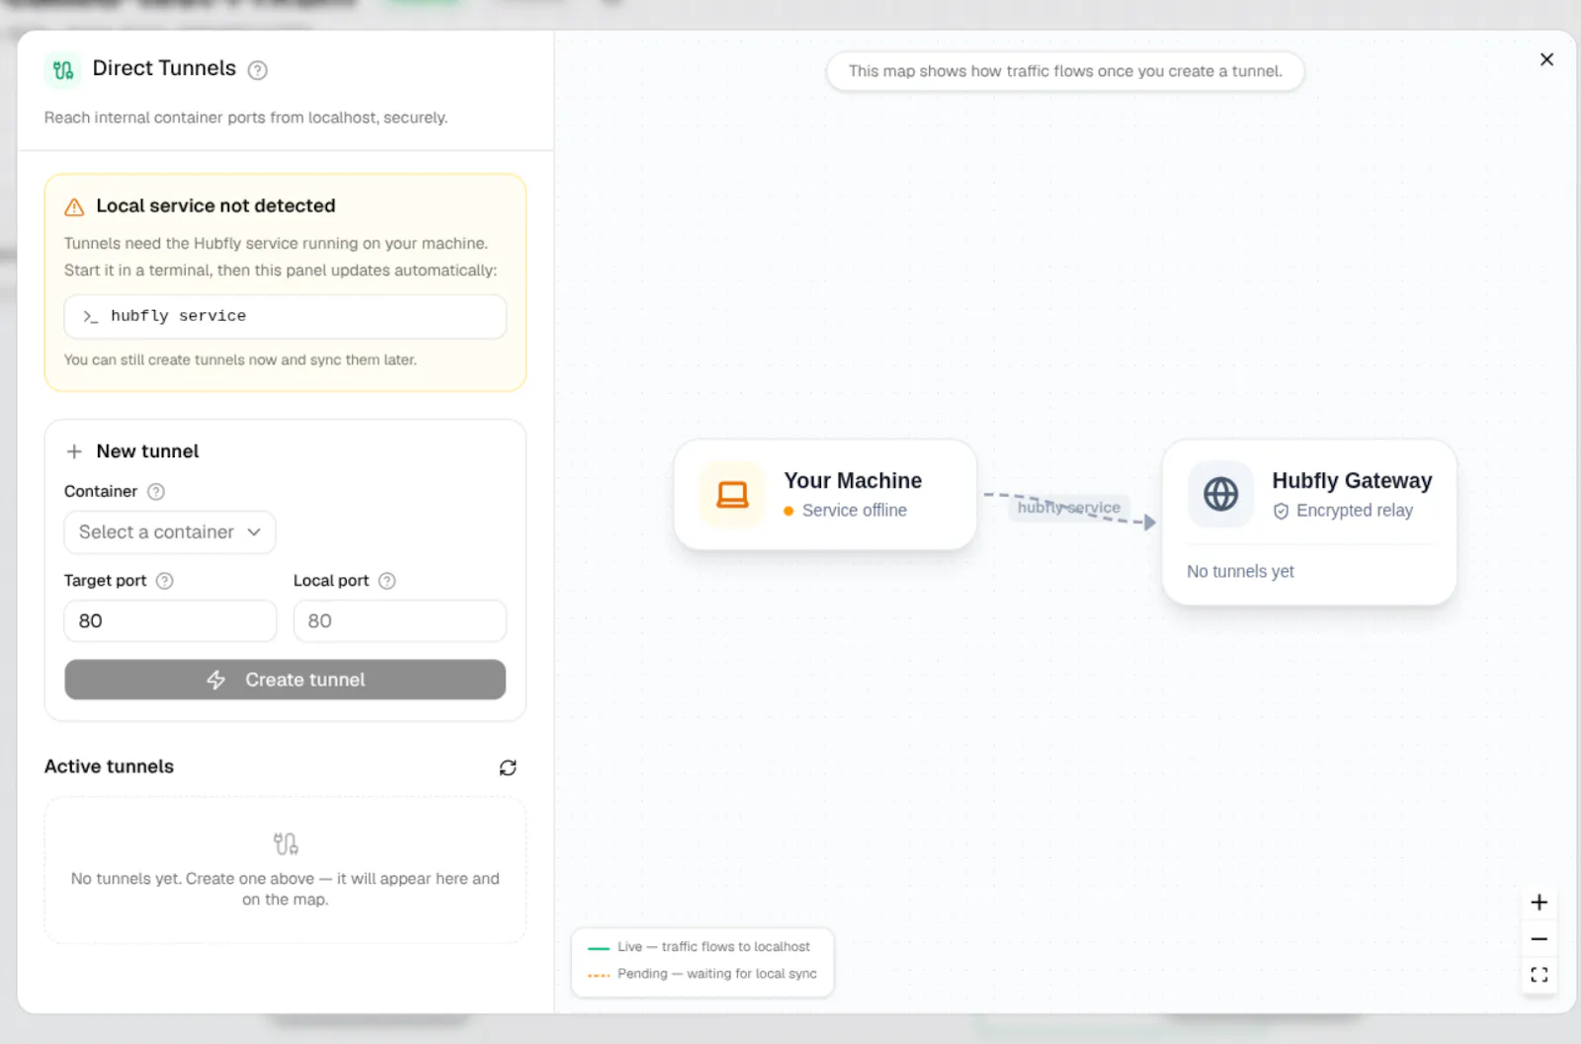Click the Local service not detected heading
1581x1044 pixels.
[215, 206]
